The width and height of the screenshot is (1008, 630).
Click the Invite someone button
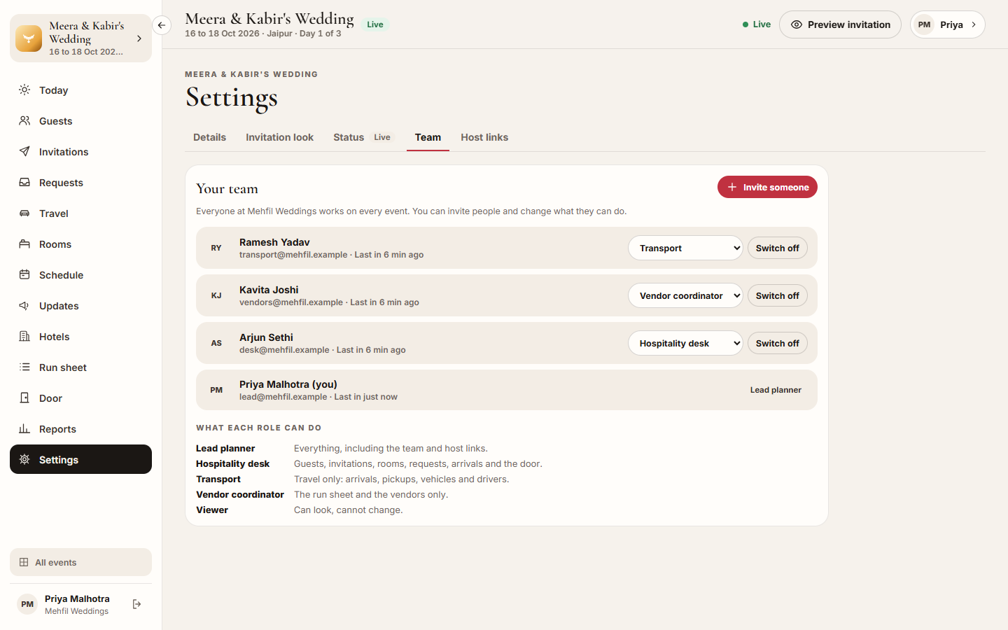[767, 187]
